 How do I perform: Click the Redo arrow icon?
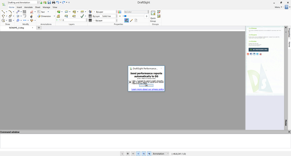[x=64, y=2]
